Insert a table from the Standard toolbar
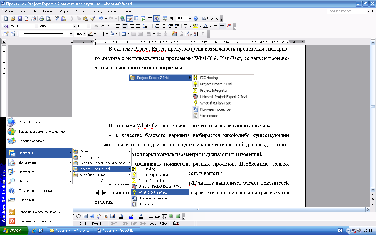This screenshot has height=235, width=376. pos(136,19)
